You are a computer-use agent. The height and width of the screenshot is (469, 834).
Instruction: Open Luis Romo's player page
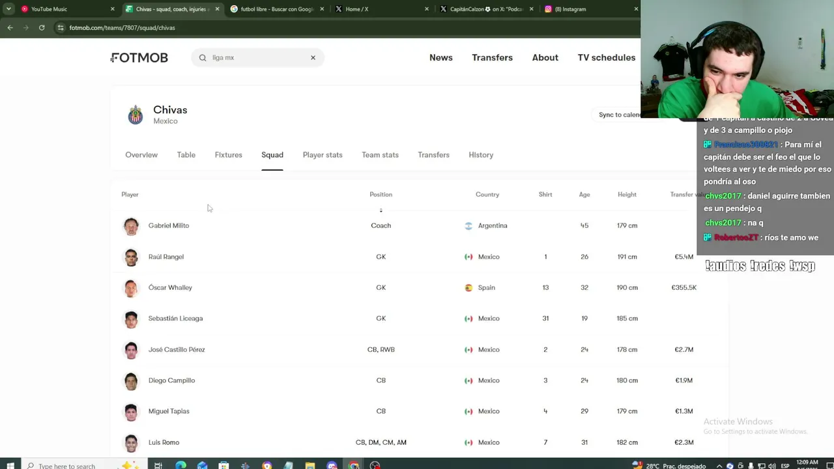pyautogui.click(x=164, y=442)
